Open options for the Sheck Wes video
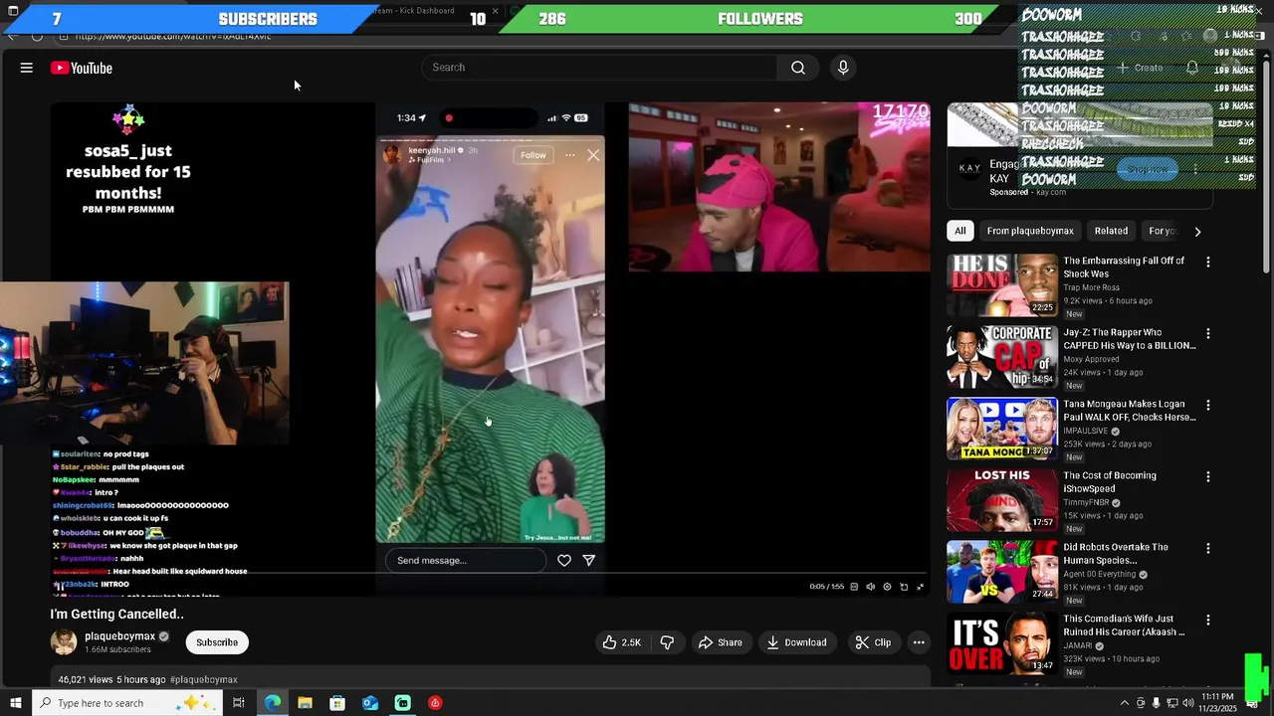 point(1208,262)
